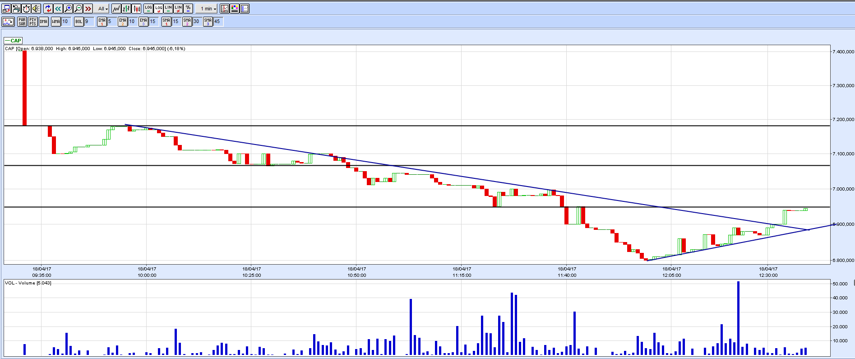
Task: Click the add indicator study icon
Action: [8, 21]
